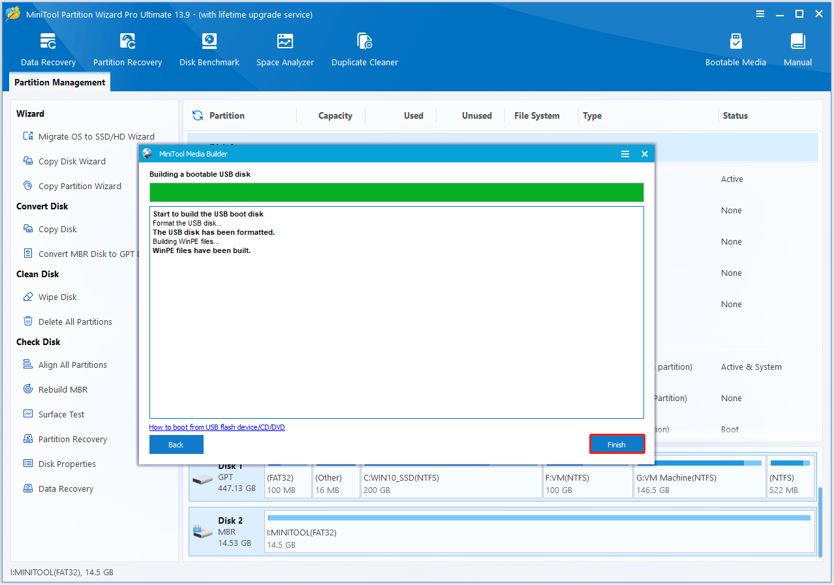Open the Disk Benchmark tool

[209, 50]
